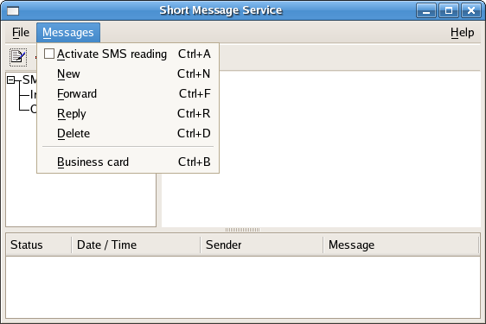Viewport: 486px width, 324px height.
Task: Open the Help menu
Action: click(x=462, y=33)
